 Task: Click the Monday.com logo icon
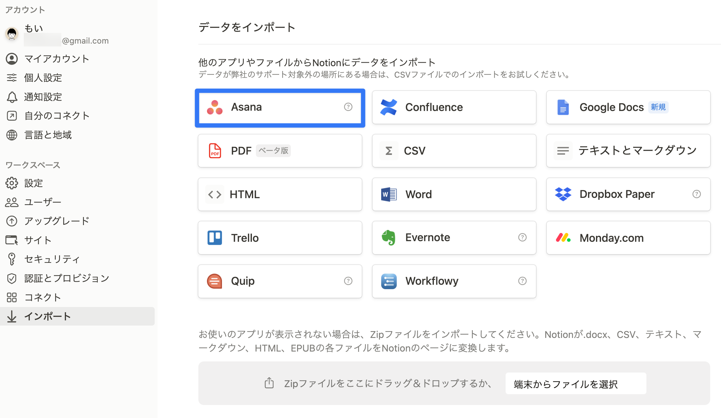(x=563, y=238)
